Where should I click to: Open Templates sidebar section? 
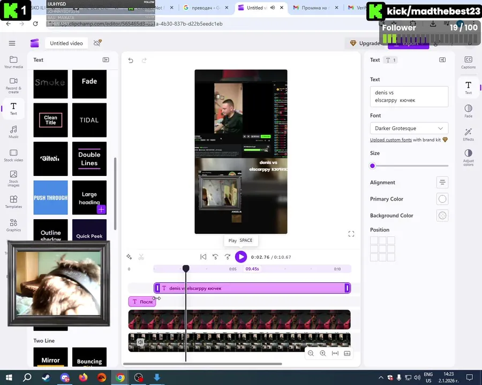pyautogui.click(x=13, y=202)
